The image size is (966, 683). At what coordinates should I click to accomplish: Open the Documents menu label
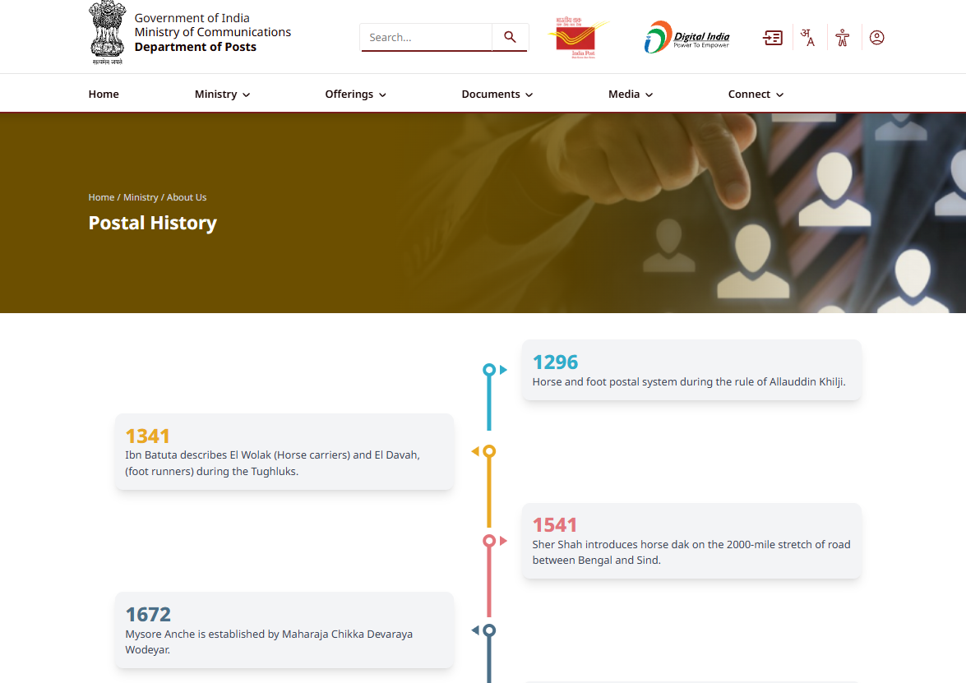(491, 95)
